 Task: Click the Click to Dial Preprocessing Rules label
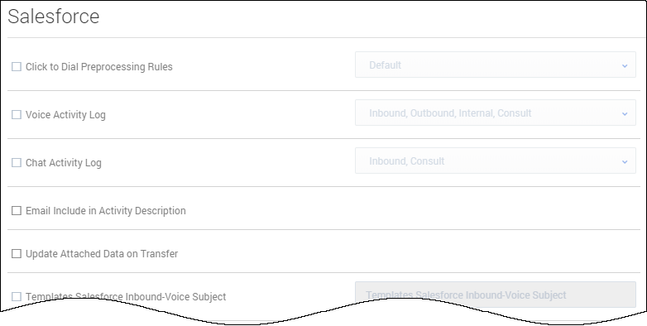[x=99, y=67]
